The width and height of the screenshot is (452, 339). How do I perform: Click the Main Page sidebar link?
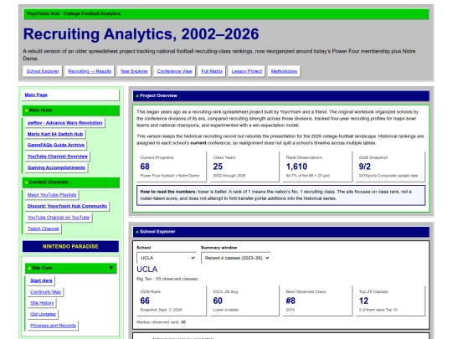click(70, 95)
